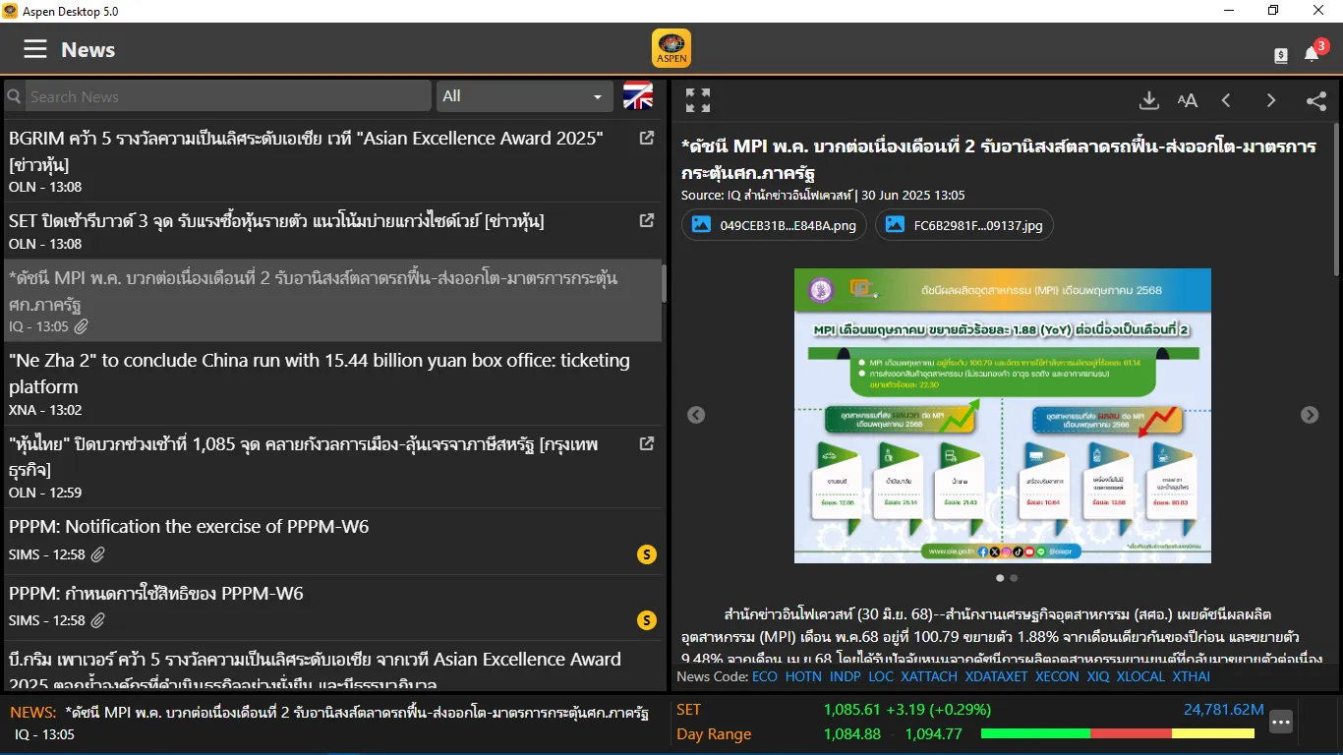Click the Aspen logo in header
The width and height of the screenshot is (1343, 755).
[671, 49]
